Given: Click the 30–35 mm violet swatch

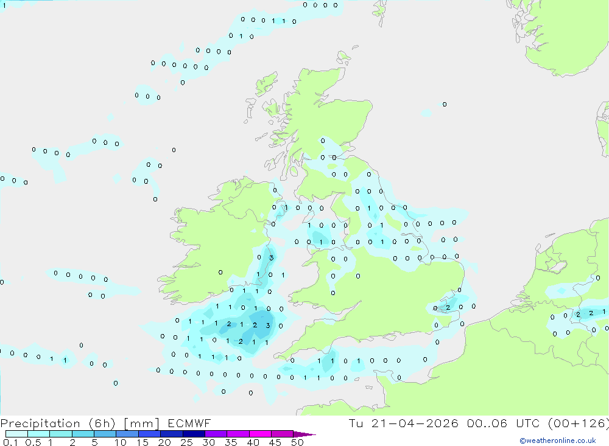Looking at the screenshot, I should click(216, 434).
